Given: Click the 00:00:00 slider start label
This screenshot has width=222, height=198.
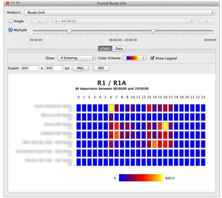Looking at the screenshot, I should pyautogui.click(x=36, y=40).
